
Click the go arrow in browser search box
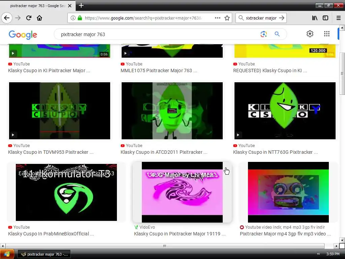point(282,18)
